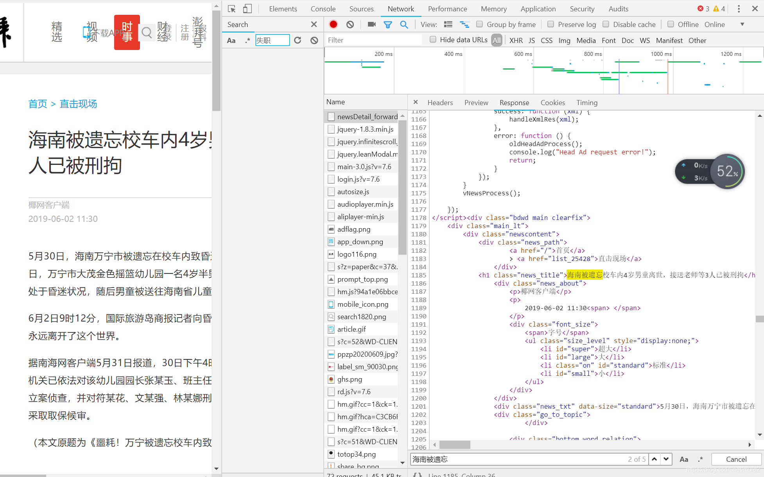
Task: Open the 直击现场 breadcrumb link
Action: pos(78,104)
